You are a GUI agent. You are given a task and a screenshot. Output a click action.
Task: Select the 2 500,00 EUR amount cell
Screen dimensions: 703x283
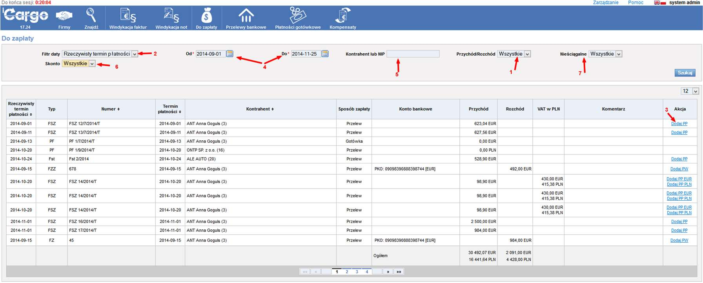tap(478, 221)
